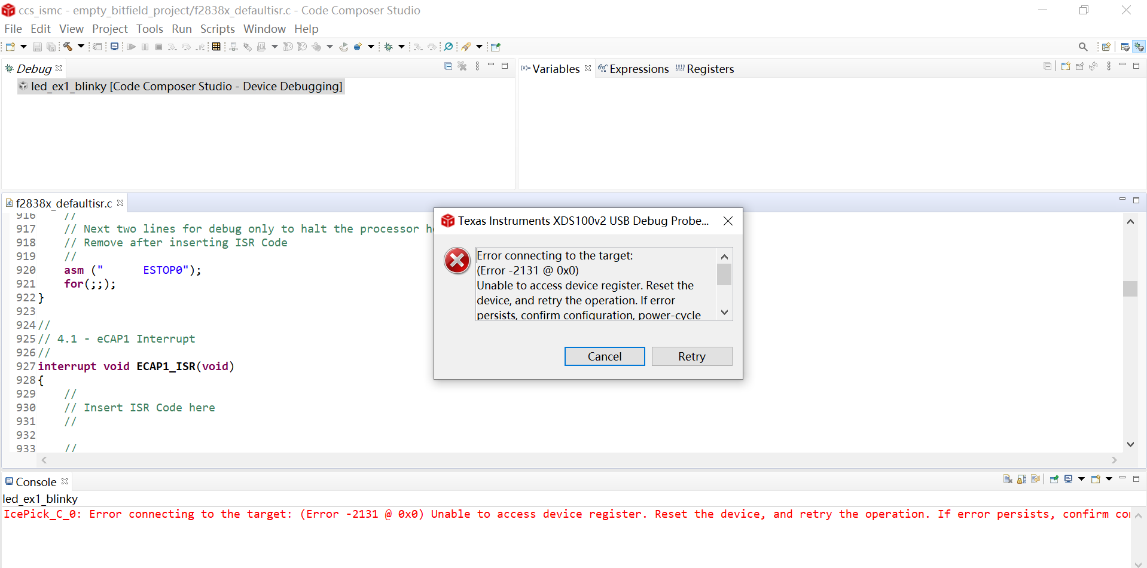This screenshot has height=568, width=1147.
Task: Click the error dialog scrollbar thumb
Action: pos(724,275)
